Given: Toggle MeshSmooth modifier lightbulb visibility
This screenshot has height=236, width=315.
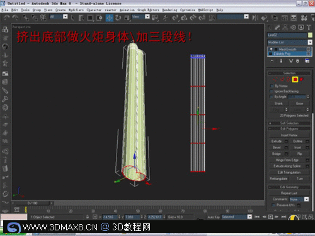Looking at the screenshot, I should click(x=272, y=49).
